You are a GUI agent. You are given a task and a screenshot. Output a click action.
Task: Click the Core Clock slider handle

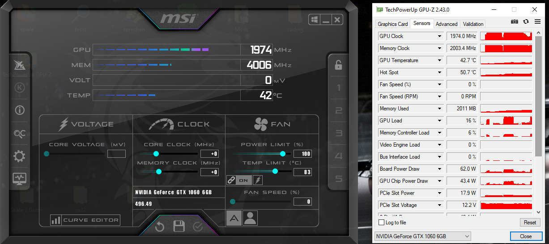156,154
